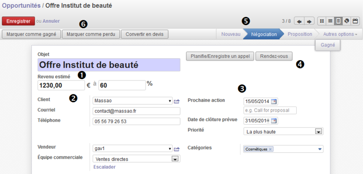The height and width of the screenshot is (174, 363).
Task: Open calendar picker for Date de clôture prévue
Action: click(274, 121)
